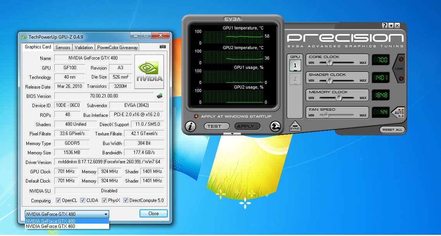Select GPU 2 in Precision
The width and height of the screenshot is (441, 236).
295,79
